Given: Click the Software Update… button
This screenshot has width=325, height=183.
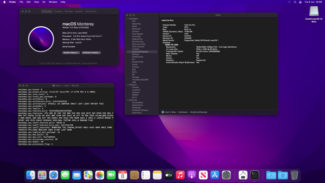Looking at the screenshot, I should 91,52.
